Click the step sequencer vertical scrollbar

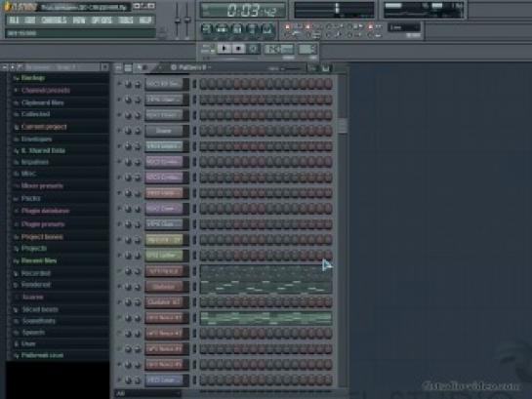tap(343, 126)
